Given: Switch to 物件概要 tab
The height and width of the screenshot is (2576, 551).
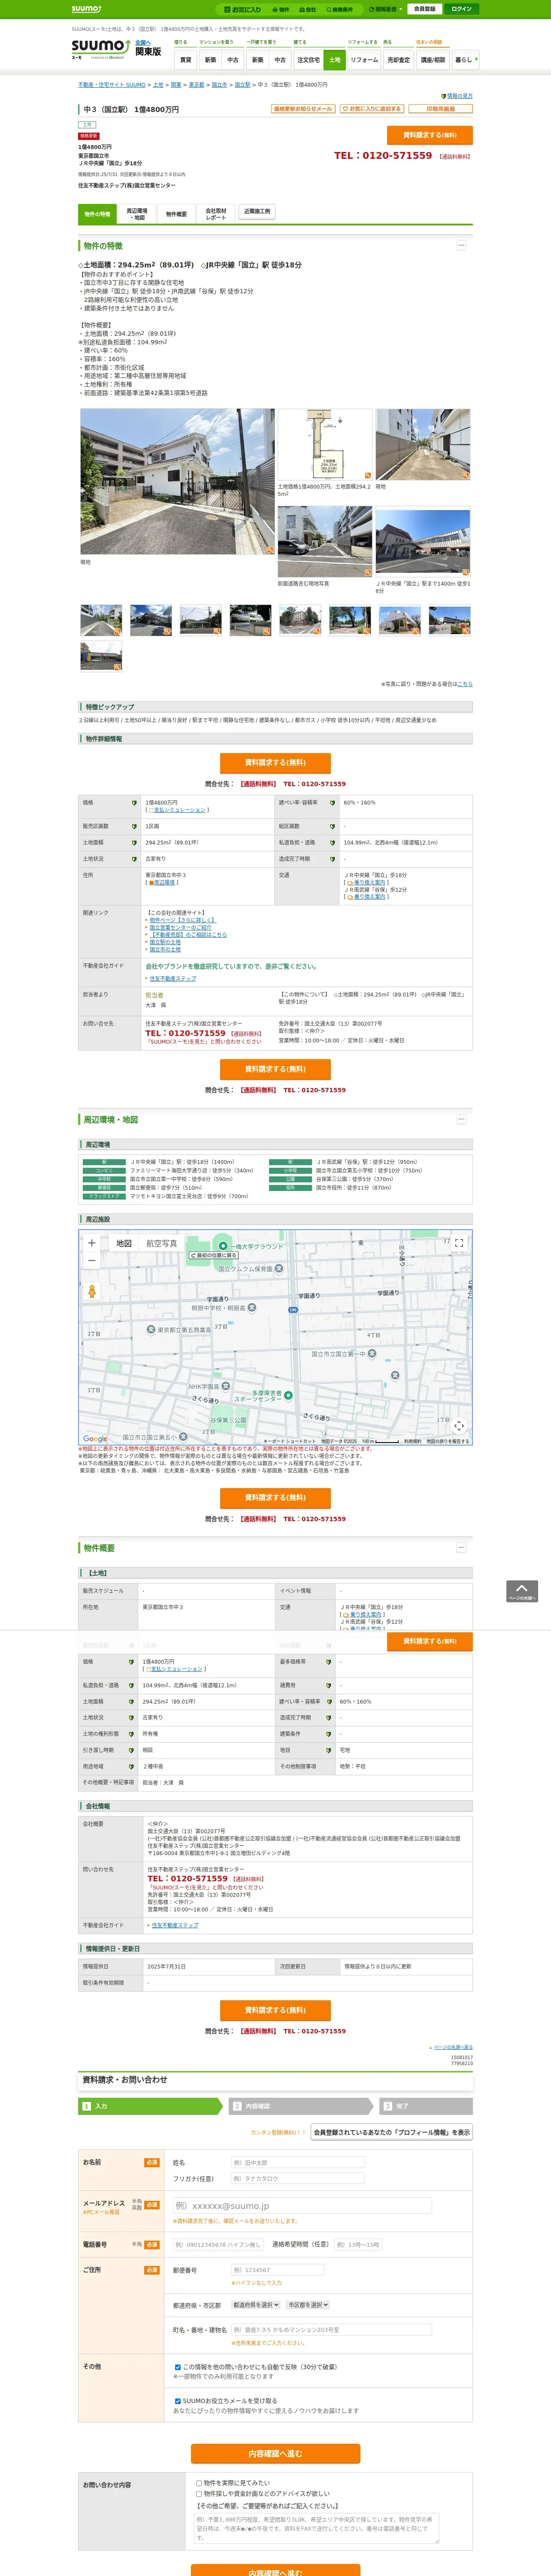Looking at the screenshot, I should [x=176, y=214].
